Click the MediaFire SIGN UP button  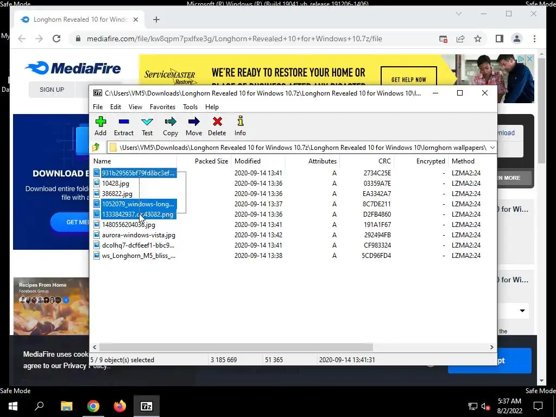coord(52,90)
